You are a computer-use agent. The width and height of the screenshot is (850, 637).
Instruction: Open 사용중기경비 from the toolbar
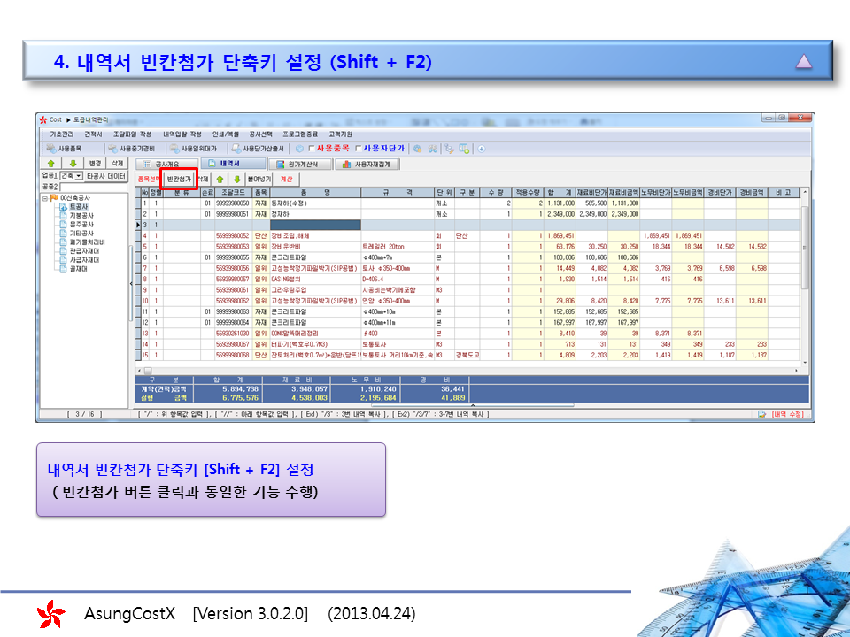130,149
